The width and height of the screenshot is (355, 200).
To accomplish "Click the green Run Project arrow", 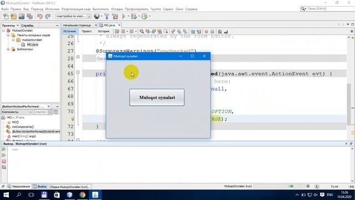I will point(124,16).
